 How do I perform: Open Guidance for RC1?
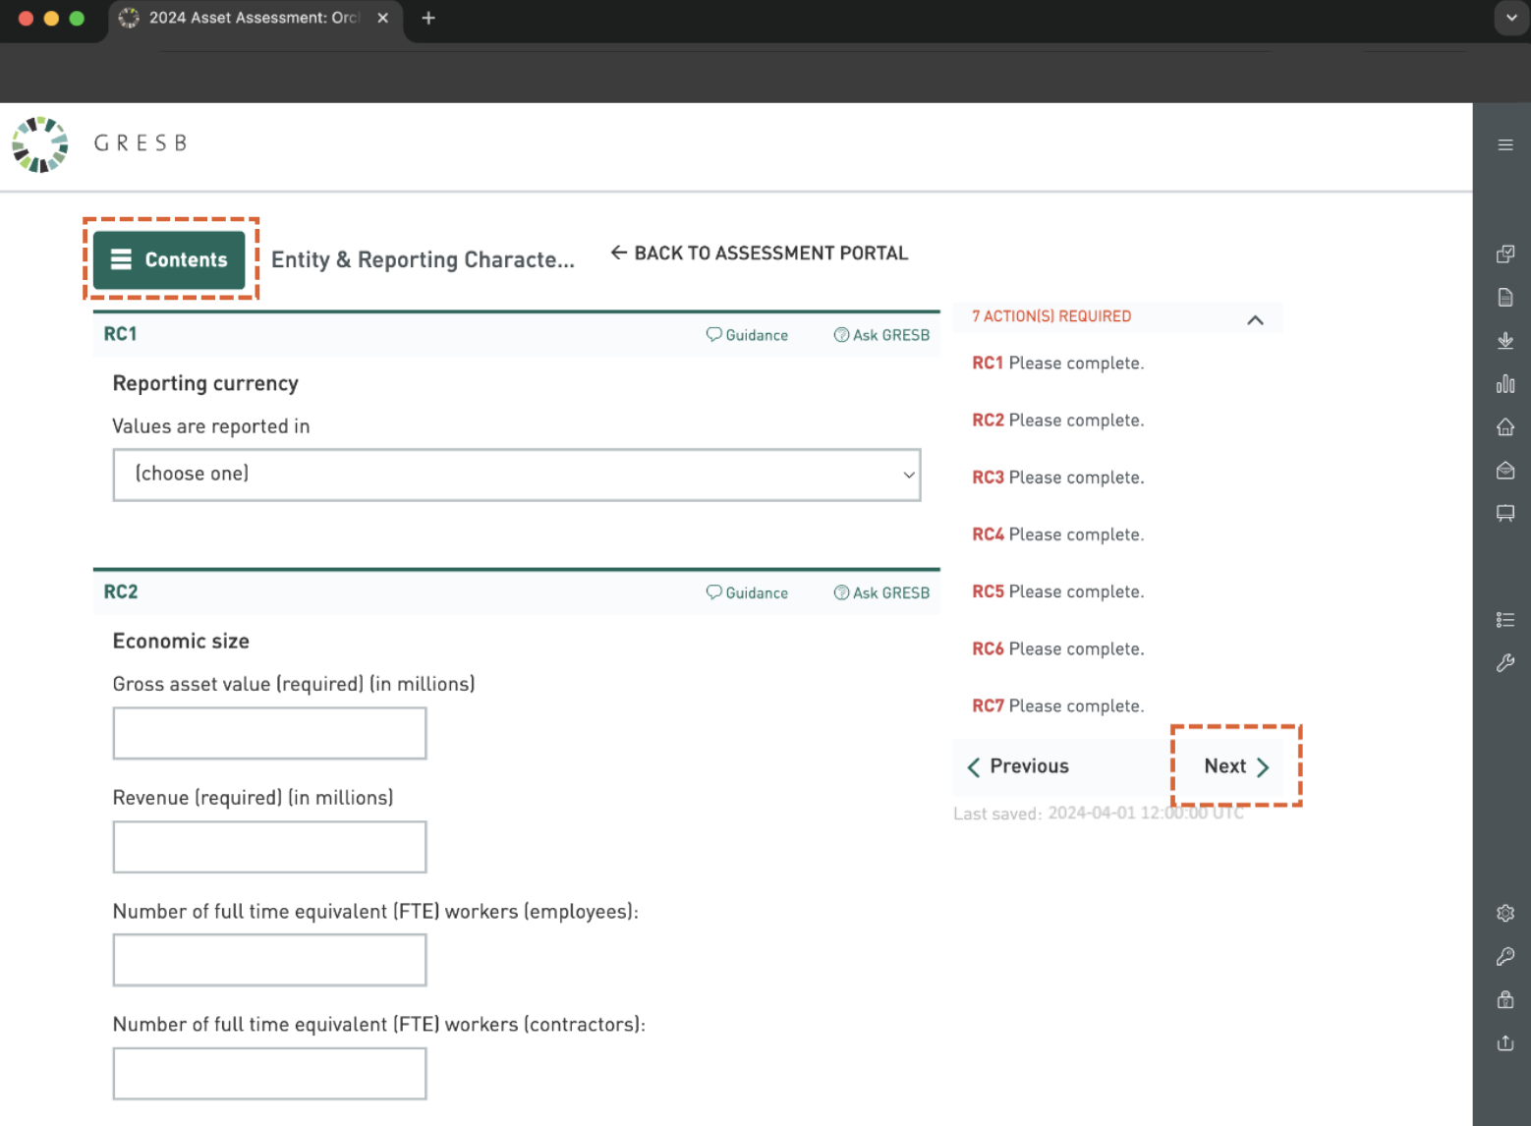click(x=747, y=335)
